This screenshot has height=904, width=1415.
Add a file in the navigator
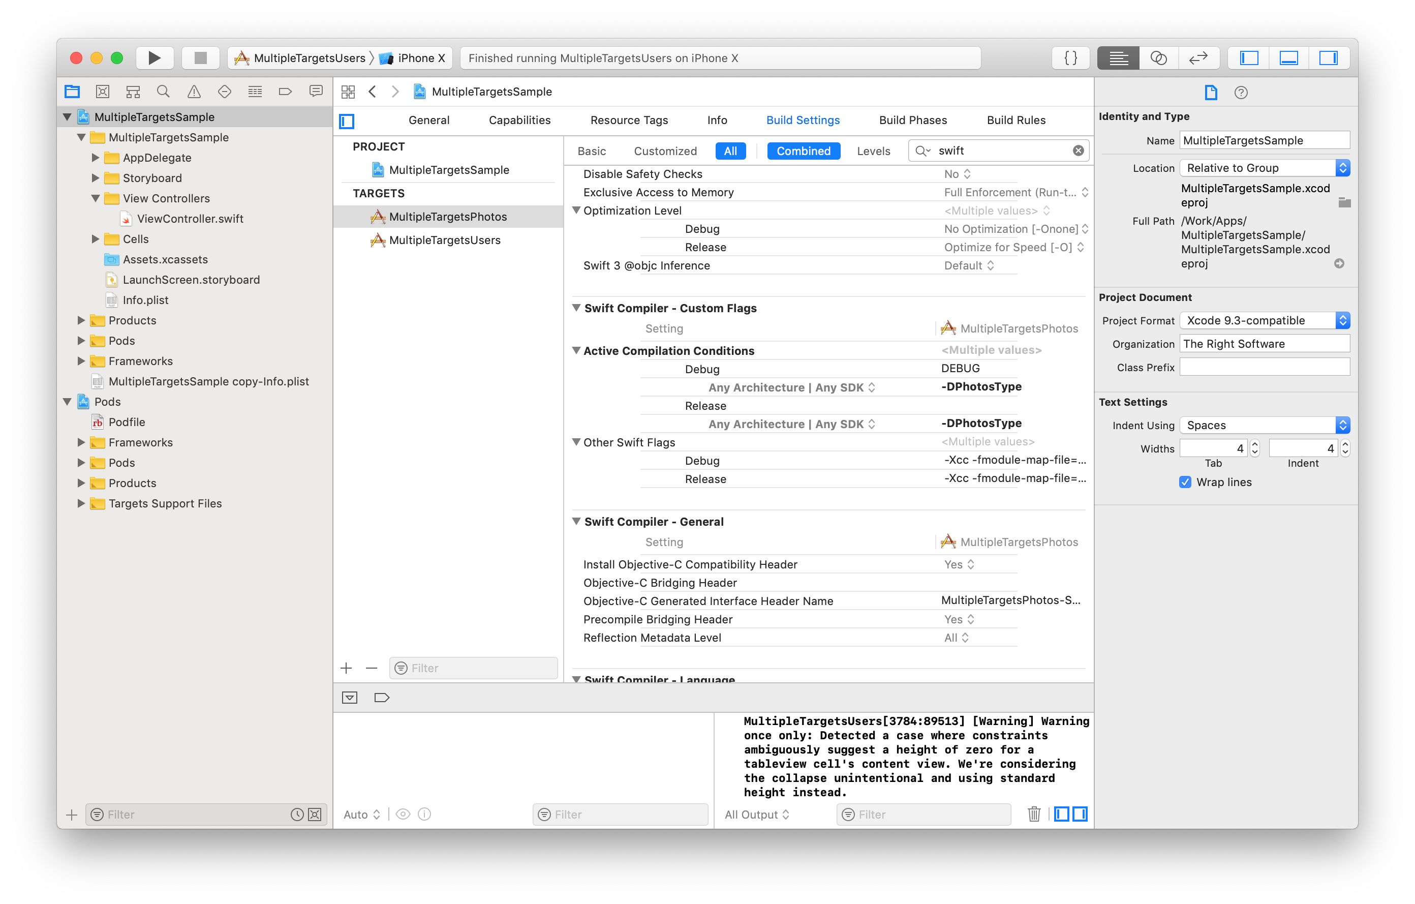[x=71, y=815]
